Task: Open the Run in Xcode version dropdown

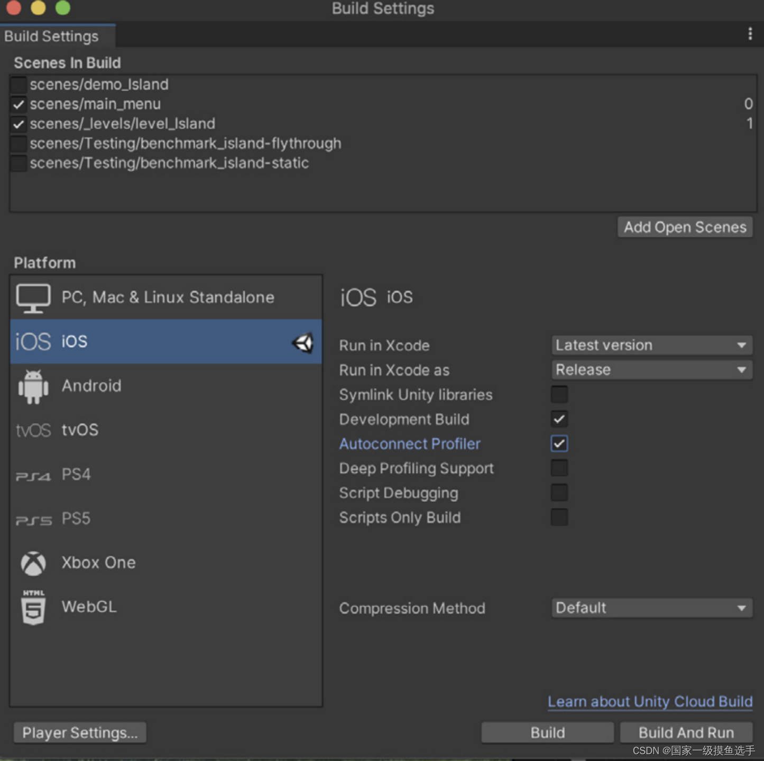Action: click(651, 345)
